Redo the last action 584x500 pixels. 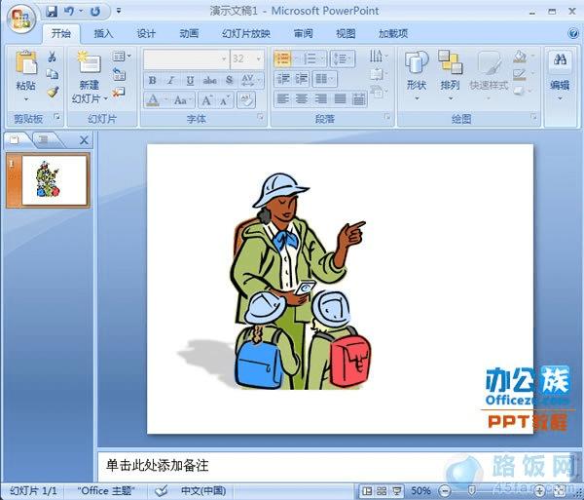coord(95,12)
